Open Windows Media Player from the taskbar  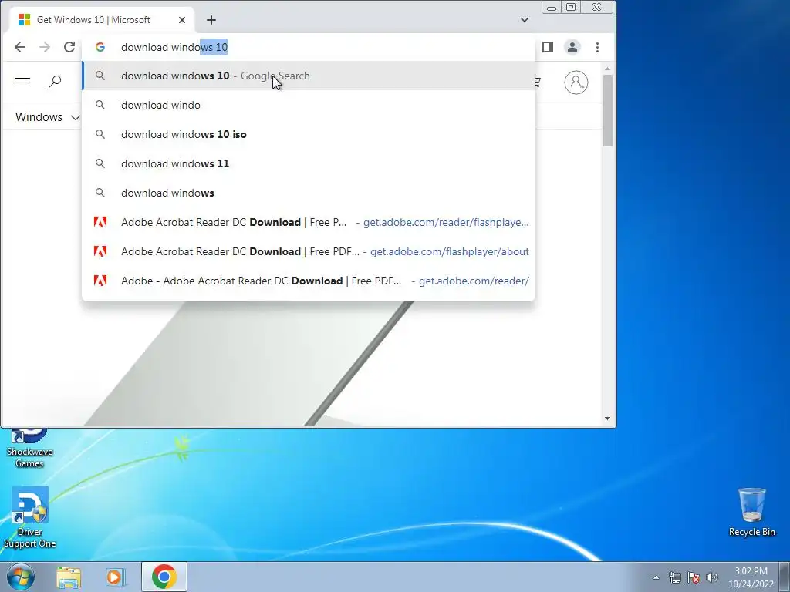point(116,577)
